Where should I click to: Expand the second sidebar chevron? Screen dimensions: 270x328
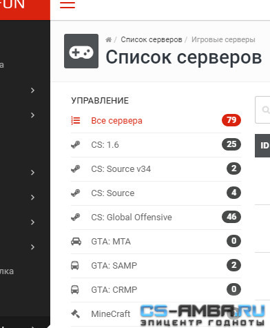point(32,115)
